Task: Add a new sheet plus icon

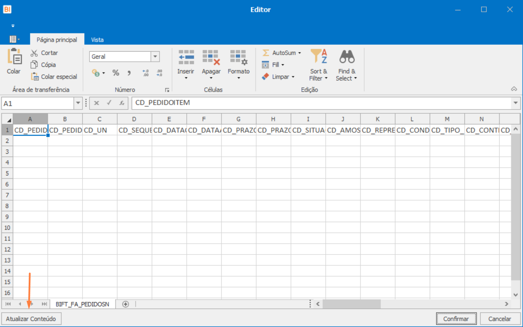Action: click(126, 304)
